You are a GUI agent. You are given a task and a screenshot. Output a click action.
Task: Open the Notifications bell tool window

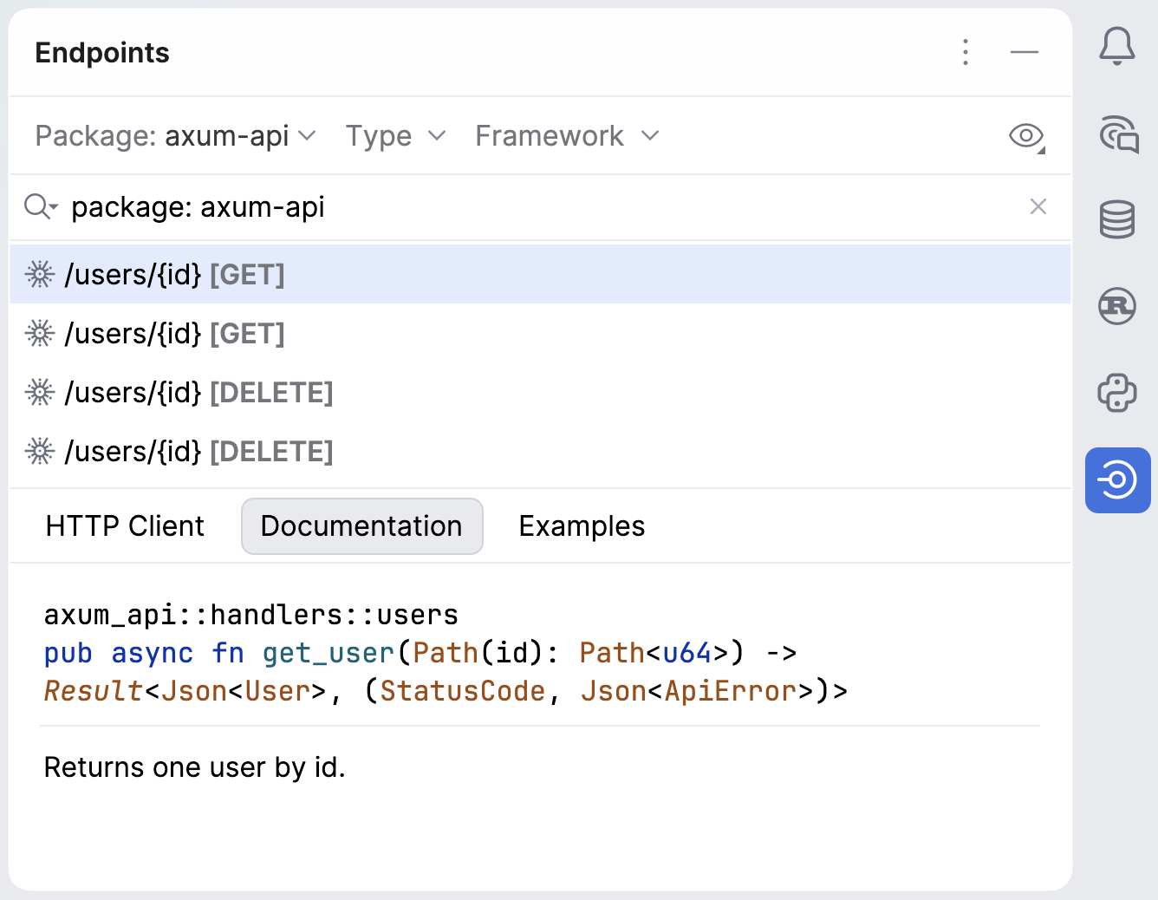coord(1117,46)
